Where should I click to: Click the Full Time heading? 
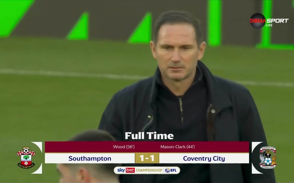pos(149,136)
